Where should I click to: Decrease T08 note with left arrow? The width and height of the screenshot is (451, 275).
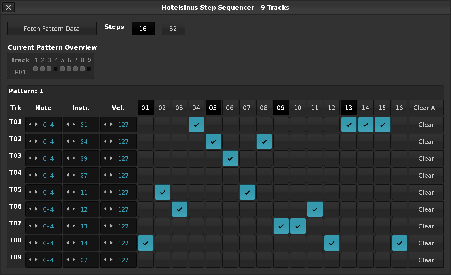click(x=30, y=243)
